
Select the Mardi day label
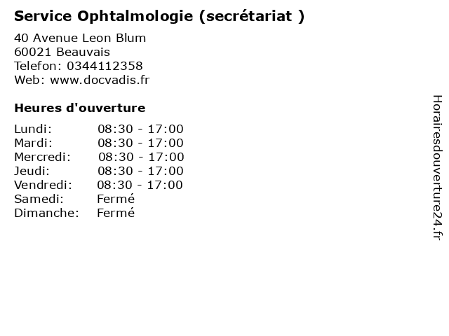pos(34,143)
